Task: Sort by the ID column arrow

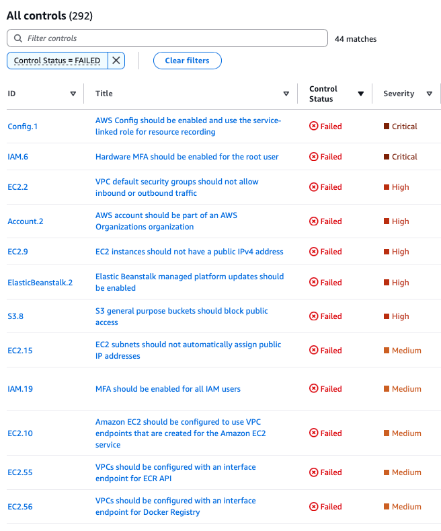Action: (x=73, y=94)
